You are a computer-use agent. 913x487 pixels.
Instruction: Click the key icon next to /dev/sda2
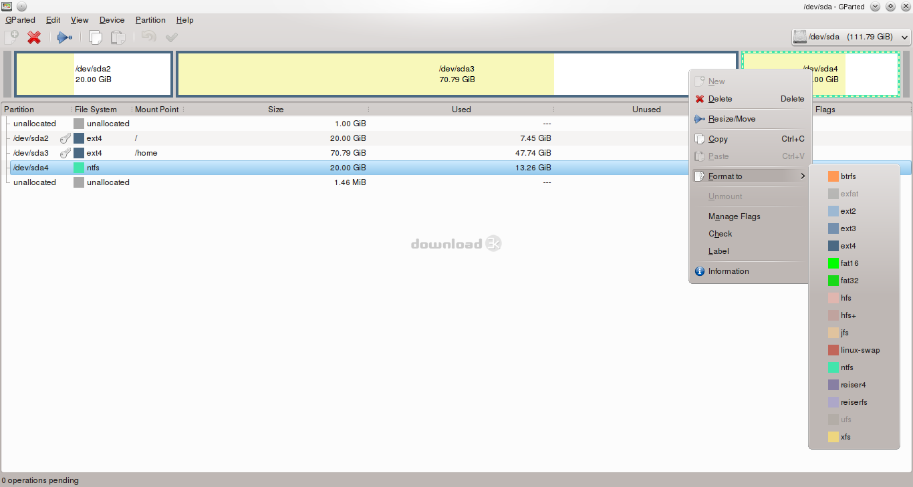click(65, 138)
